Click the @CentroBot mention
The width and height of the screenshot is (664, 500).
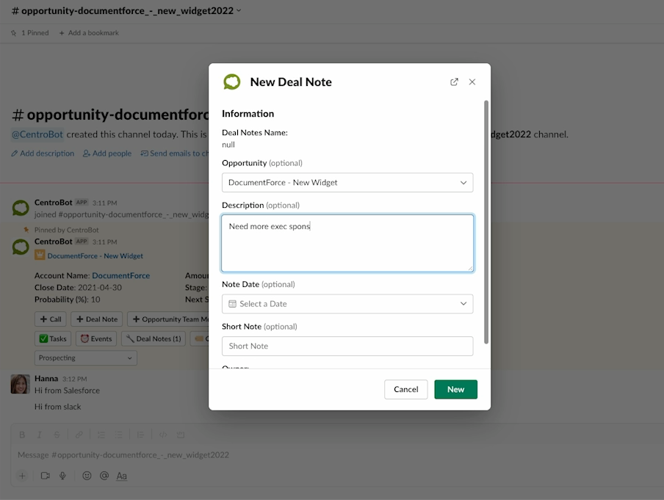37,134
